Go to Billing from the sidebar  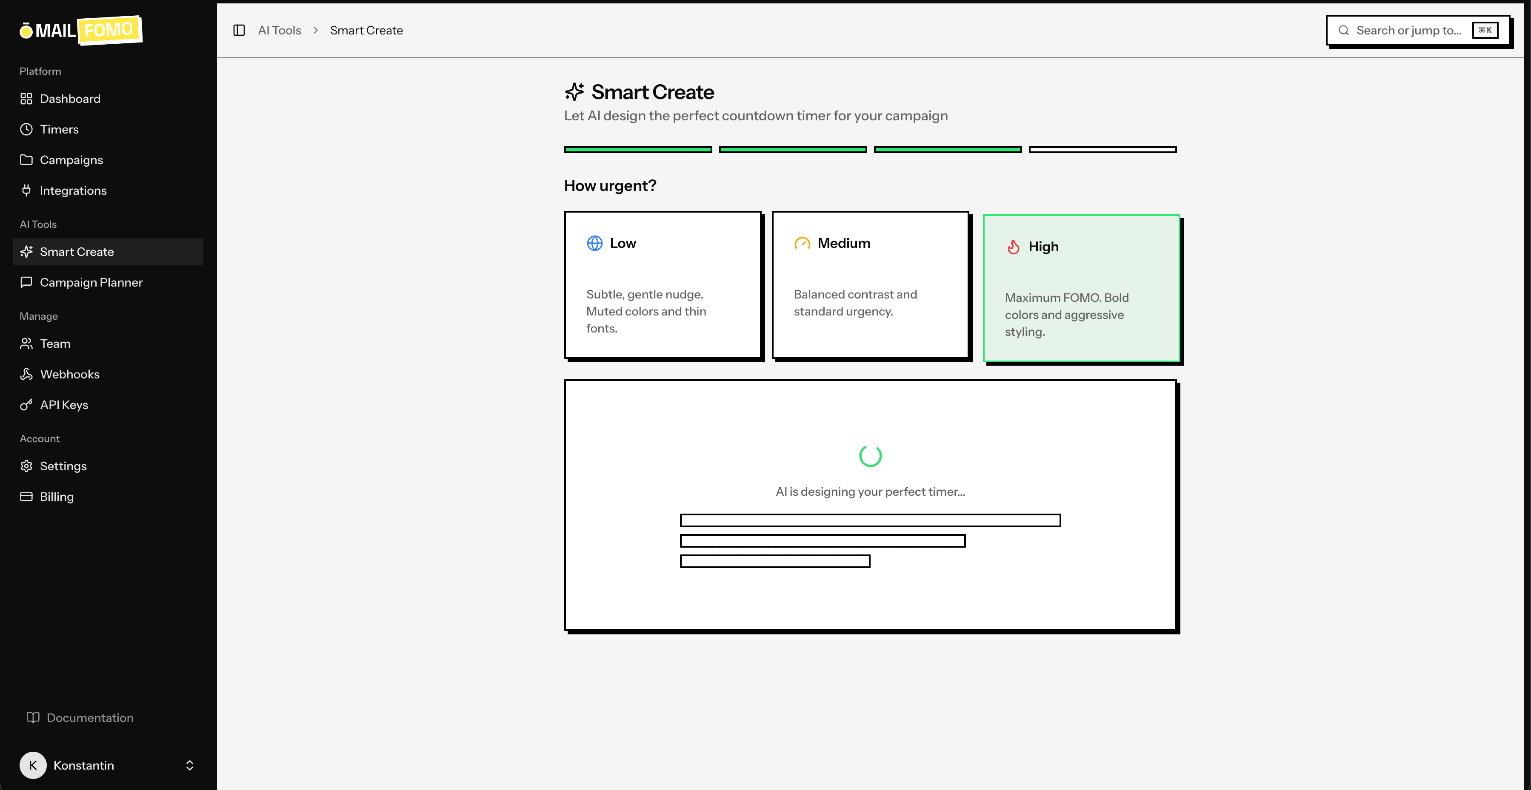(57, 497)
